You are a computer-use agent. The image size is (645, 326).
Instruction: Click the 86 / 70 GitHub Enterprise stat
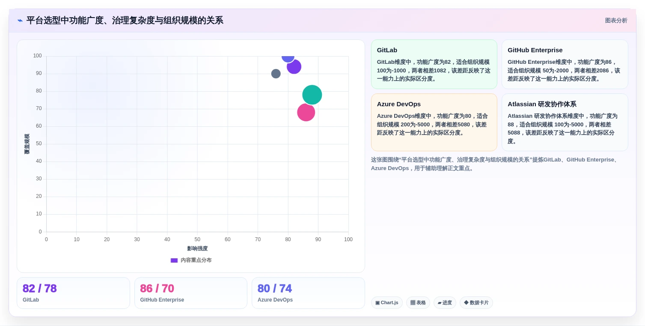click(191, 293)
